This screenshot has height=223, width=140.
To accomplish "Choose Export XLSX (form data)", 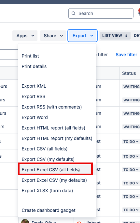I will point(57,191).
